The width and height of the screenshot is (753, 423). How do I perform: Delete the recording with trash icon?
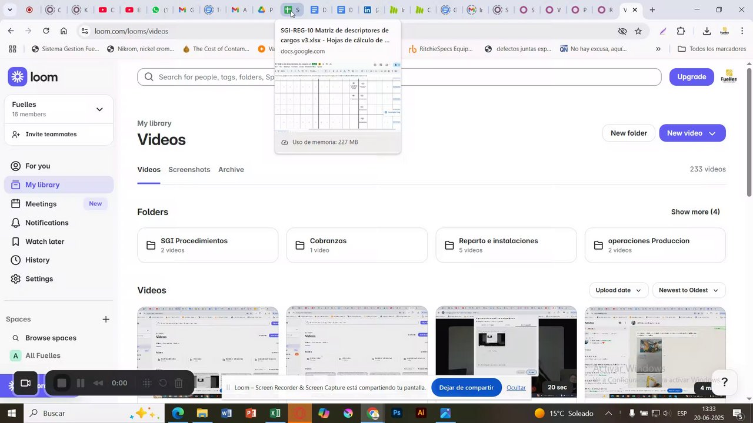point(179,384)
